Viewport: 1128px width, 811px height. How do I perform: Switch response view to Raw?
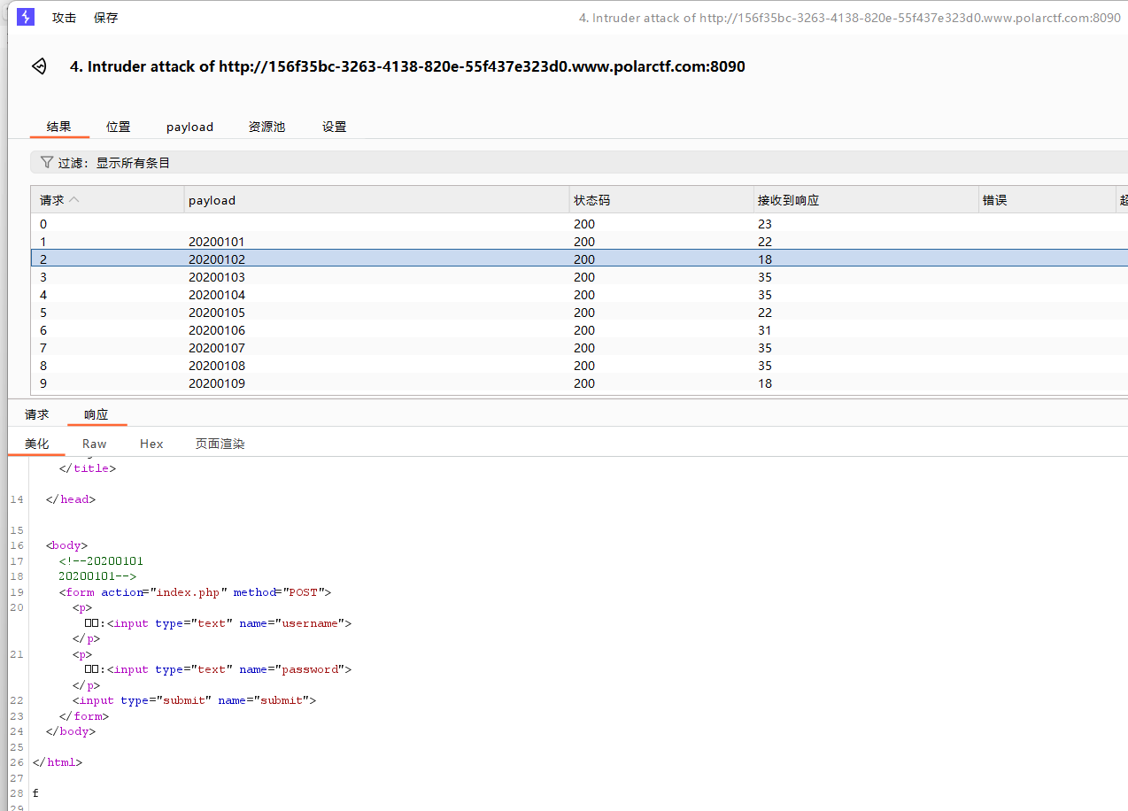(x=94, y=444)
